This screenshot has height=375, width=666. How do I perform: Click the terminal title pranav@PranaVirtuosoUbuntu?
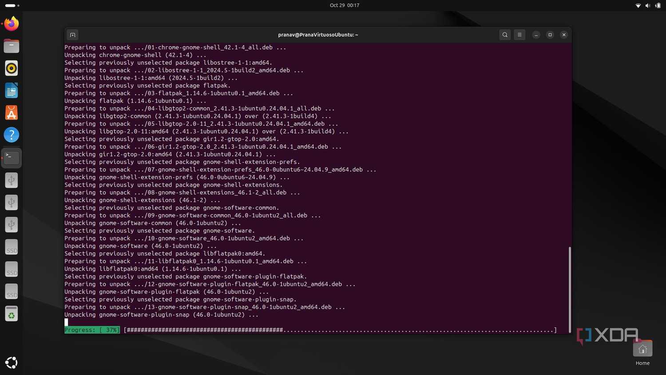(318, 35)
